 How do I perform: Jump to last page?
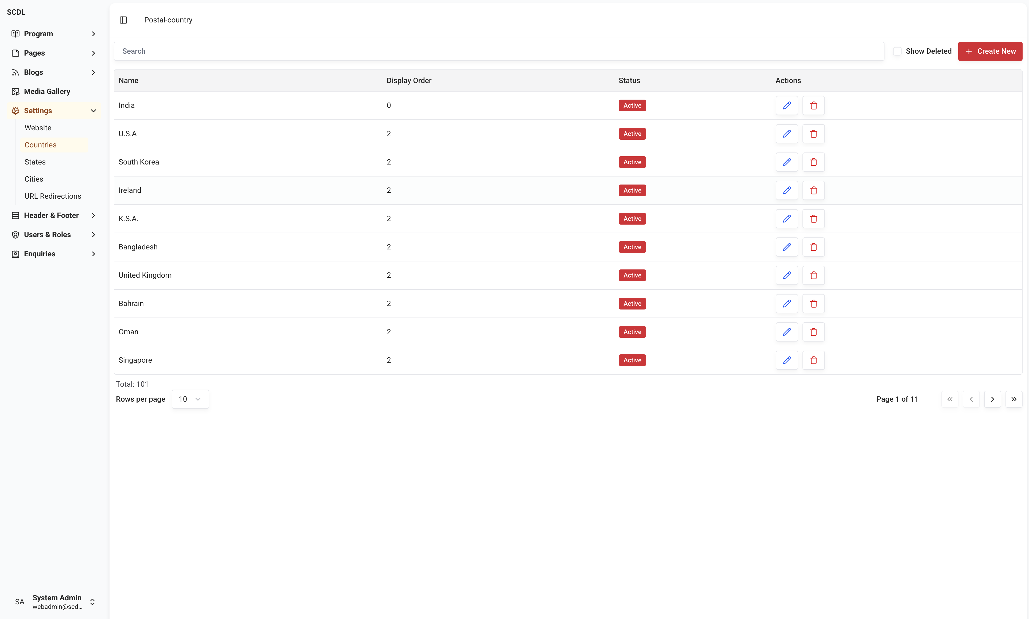coord(1014,399)
